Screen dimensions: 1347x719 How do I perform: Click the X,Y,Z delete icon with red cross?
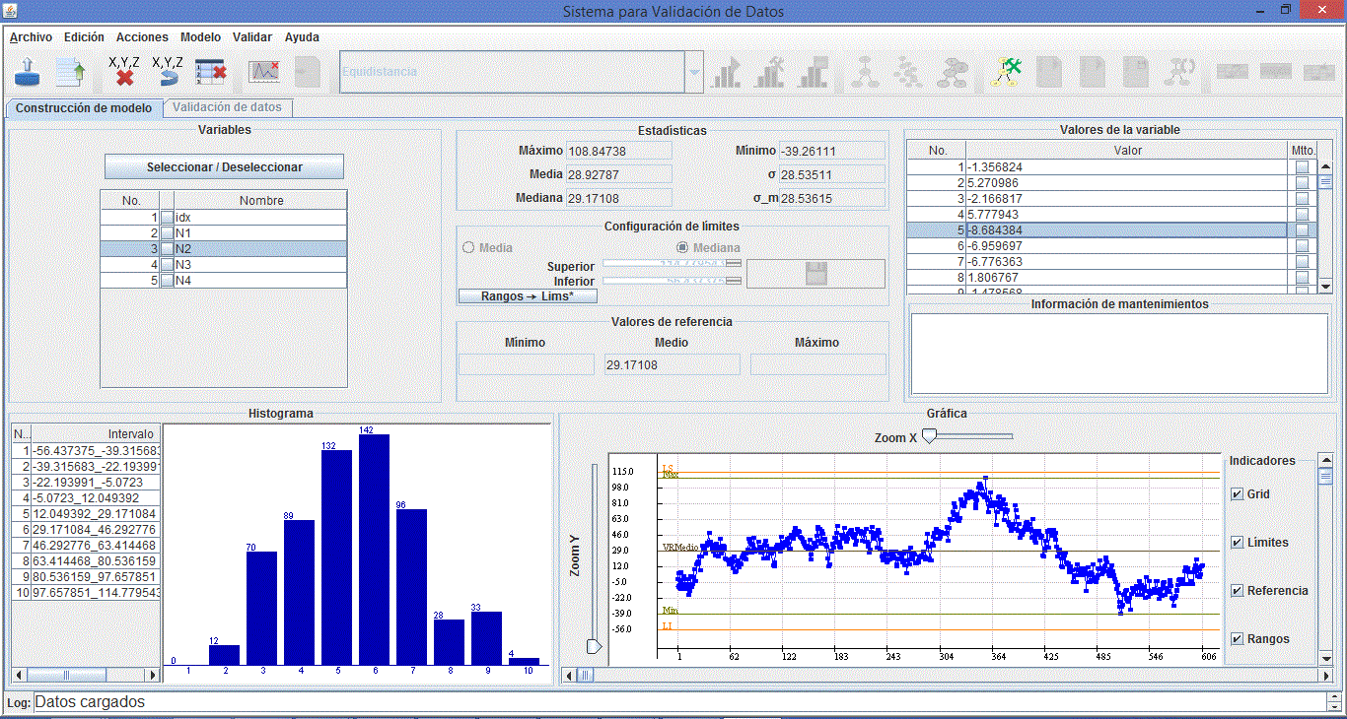pos(124,72)
